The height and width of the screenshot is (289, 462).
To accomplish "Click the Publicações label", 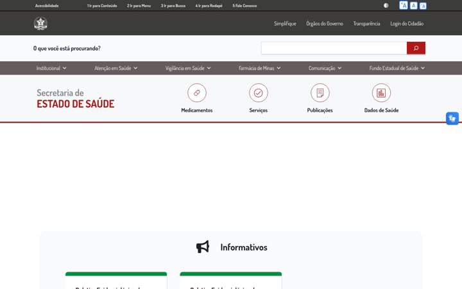I will click(x=320, y=110).
